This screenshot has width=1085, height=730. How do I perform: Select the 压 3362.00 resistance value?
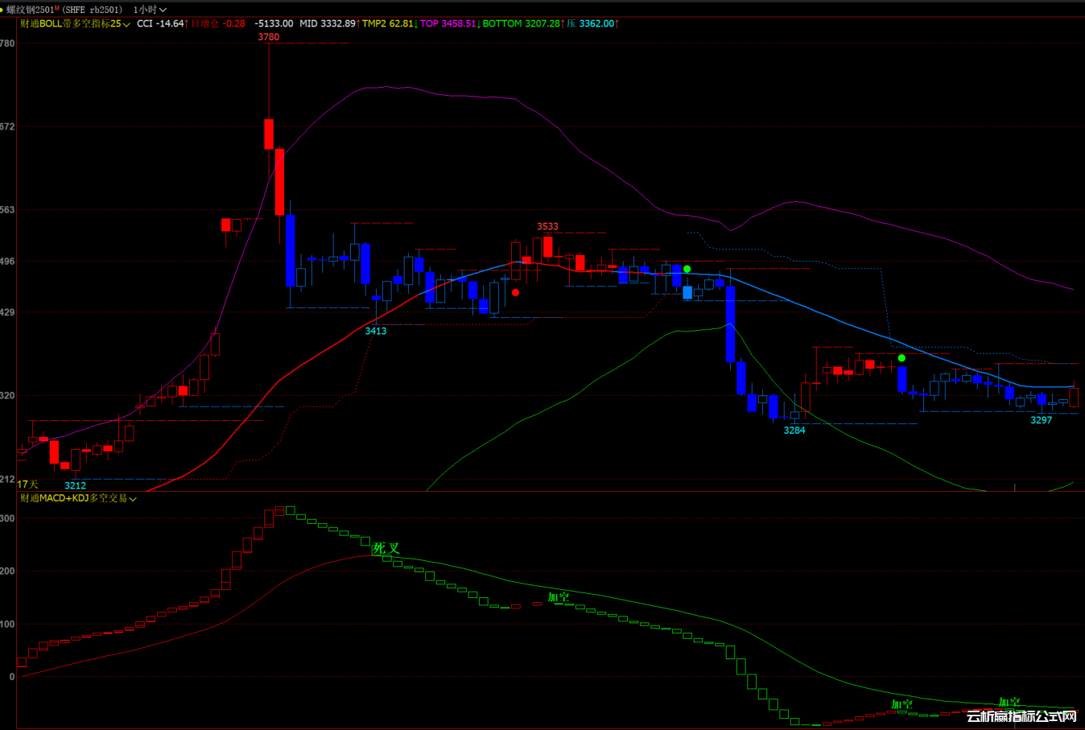pos(592,24)
